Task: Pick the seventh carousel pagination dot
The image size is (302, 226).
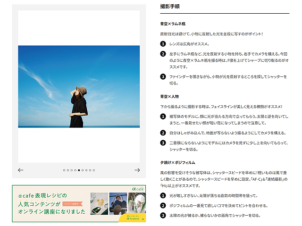Action: pos(86,170)
